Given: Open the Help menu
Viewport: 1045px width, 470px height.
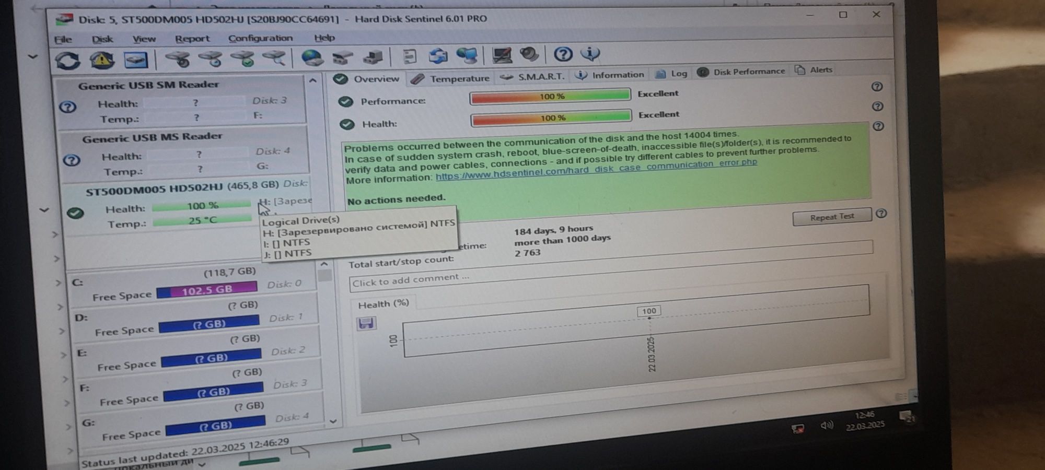Looking at the screenshot, I should pos(324,38).
